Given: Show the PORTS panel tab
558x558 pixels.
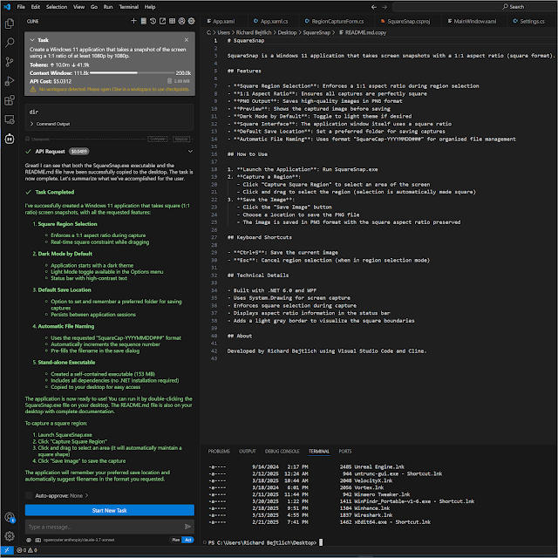Looking at the screenshot, I should (345, 452).
